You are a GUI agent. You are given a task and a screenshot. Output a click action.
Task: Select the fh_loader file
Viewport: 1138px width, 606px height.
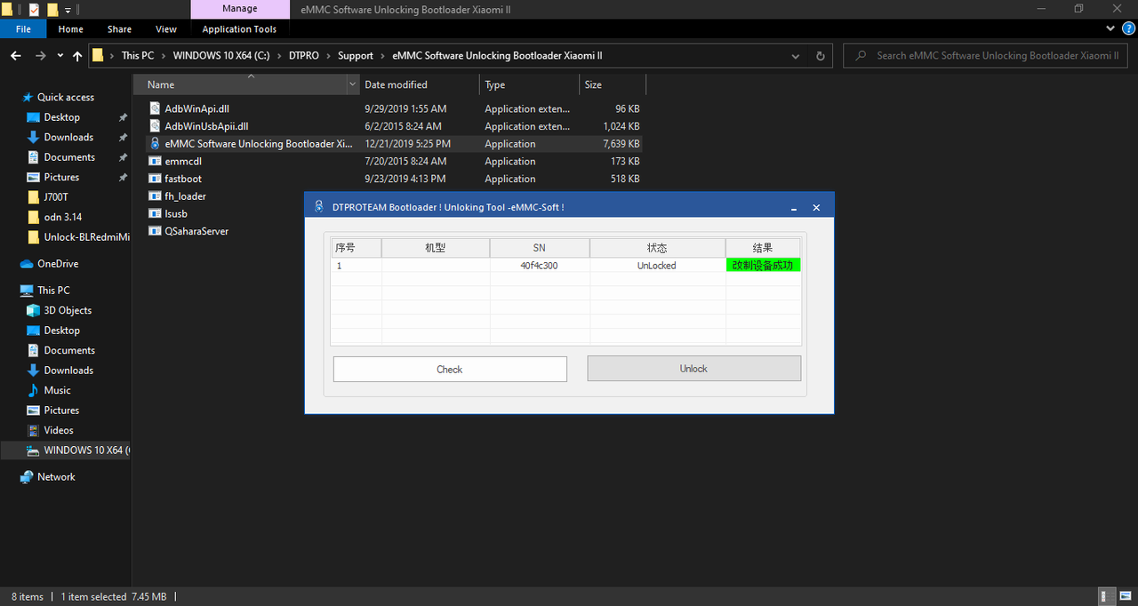point(185,196)
